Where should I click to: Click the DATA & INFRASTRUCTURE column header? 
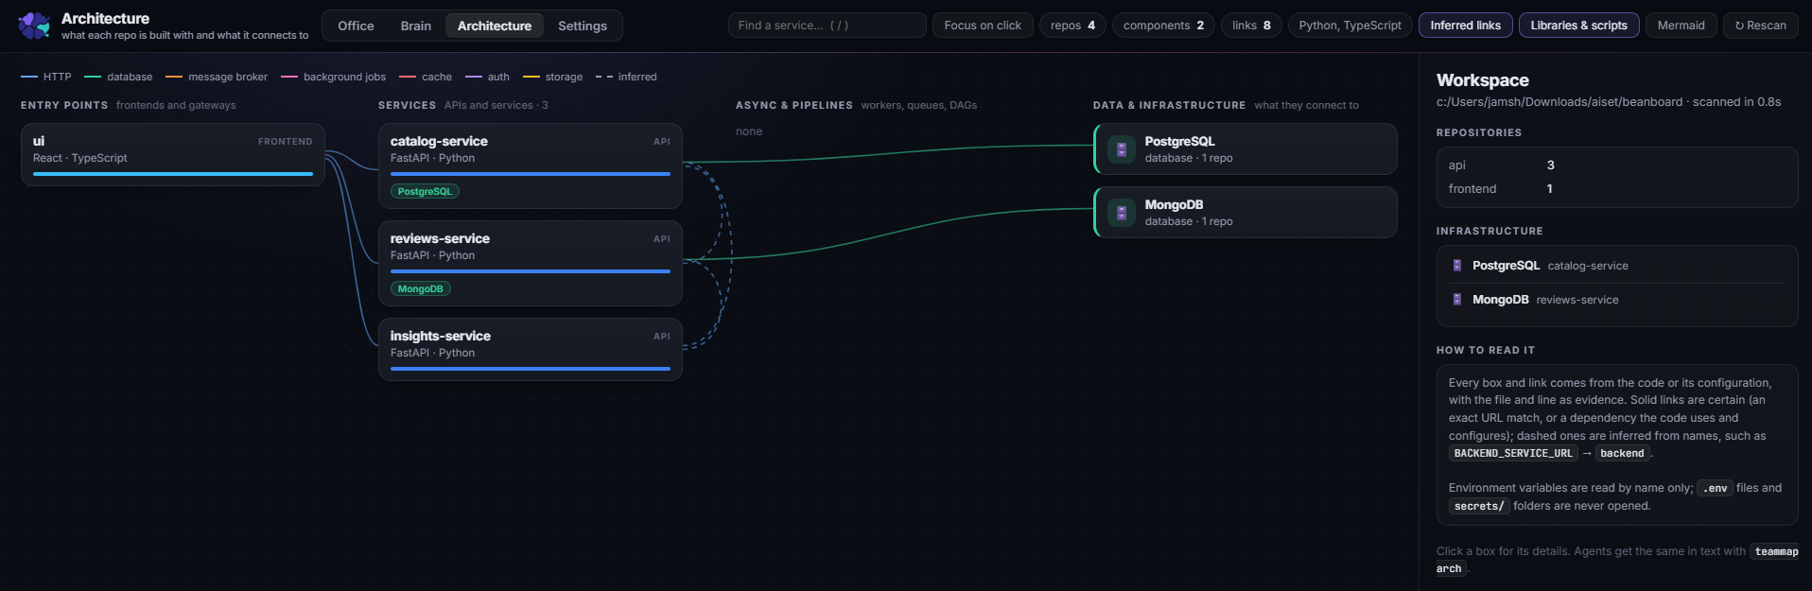1169,105
